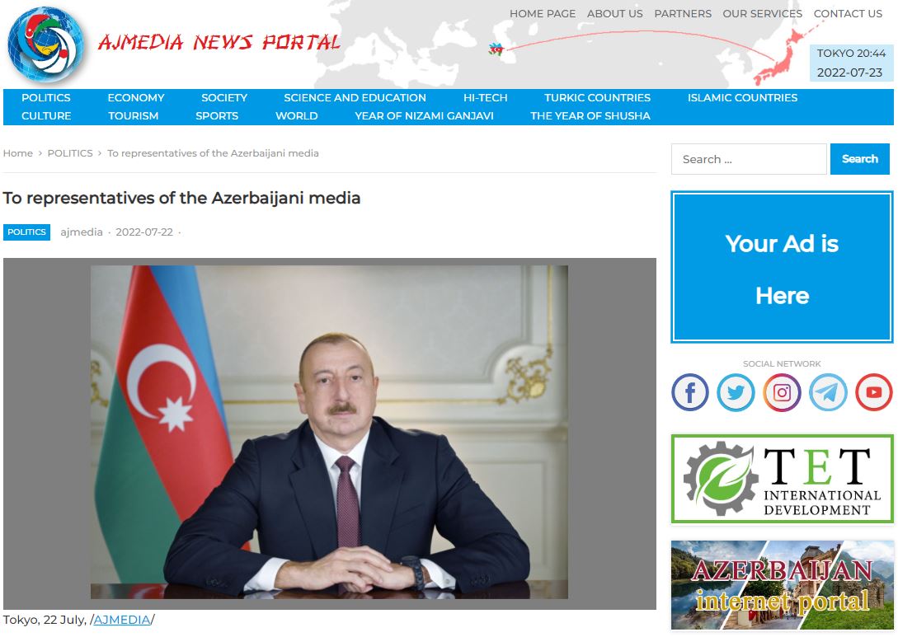Click the article headline text
898x637 pixels.
tap(181, 198)
